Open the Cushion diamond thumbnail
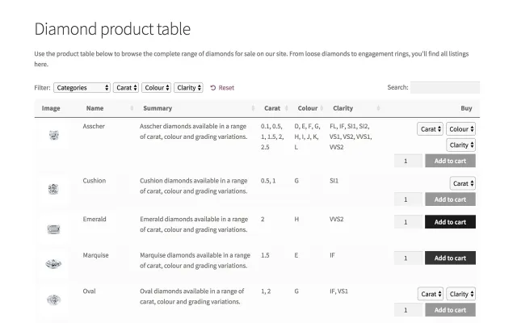 (x=53, y=189)
